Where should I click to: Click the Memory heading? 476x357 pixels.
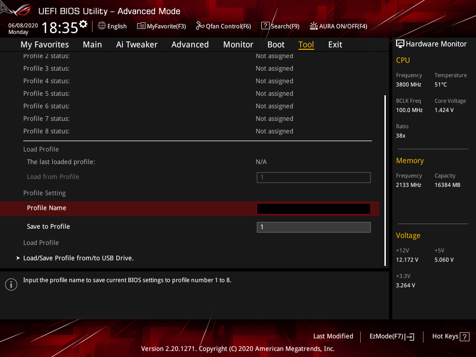[410, 160]
